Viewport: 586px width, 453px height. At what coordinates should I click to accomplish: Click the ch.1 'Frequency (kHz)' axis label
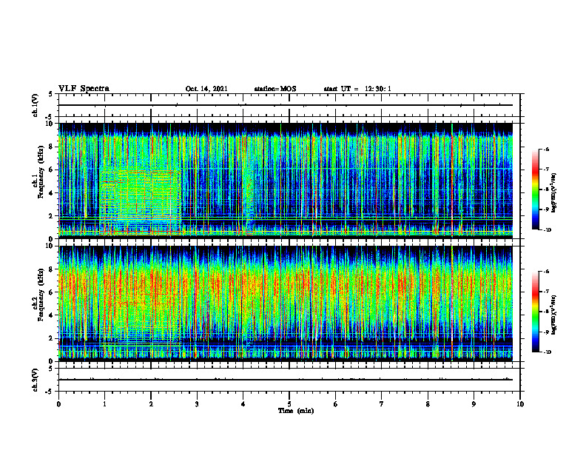tap(41, 172)
